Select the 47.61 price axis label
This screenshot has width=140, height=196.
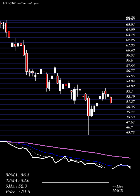130,122
